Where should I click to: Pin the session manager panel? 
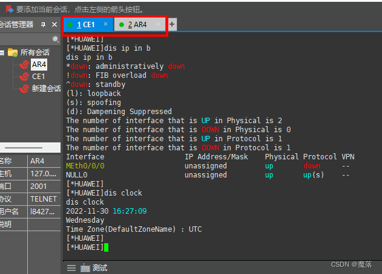click(43, 25)
